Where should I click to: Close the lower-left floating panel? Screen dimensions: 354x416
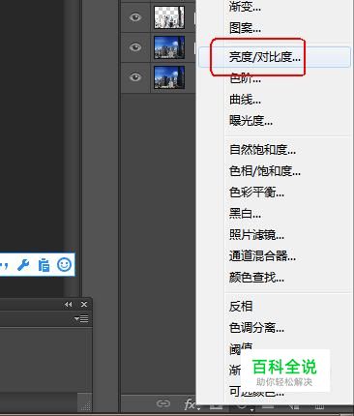coord(84,304)
